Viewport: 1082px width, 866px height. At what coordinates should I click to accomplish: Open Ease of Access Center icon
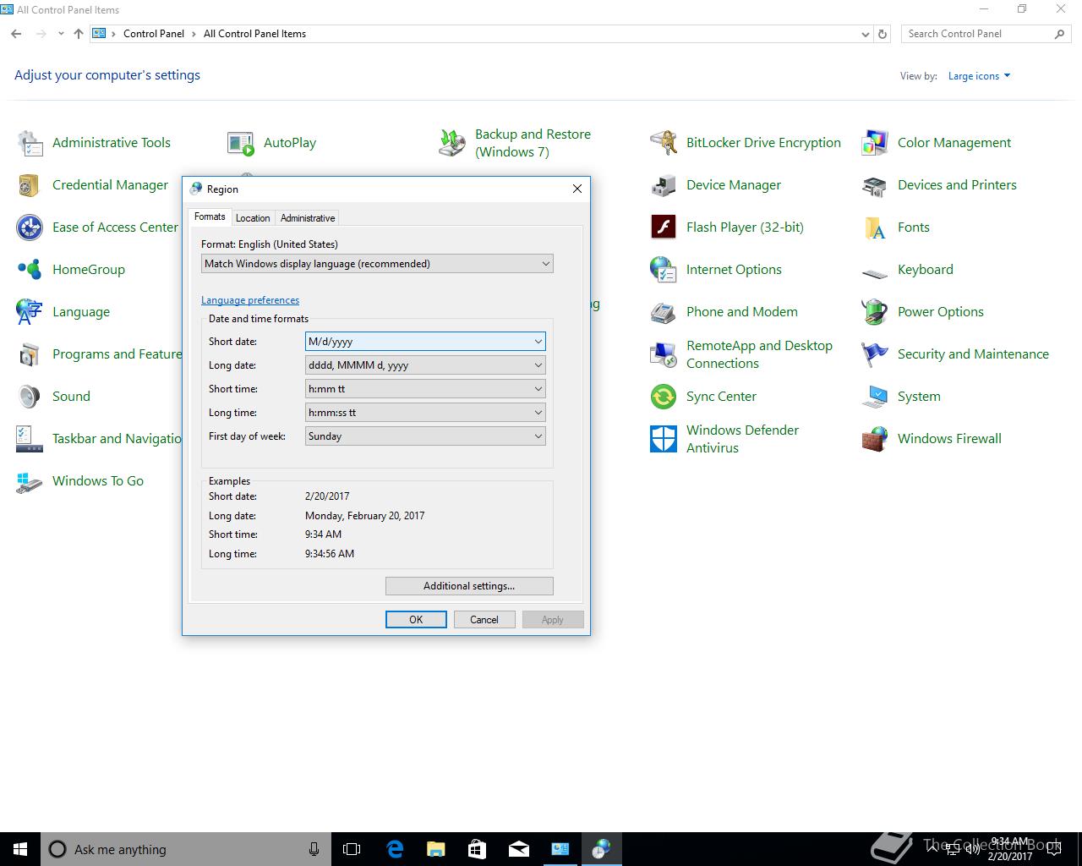(30, 227)
